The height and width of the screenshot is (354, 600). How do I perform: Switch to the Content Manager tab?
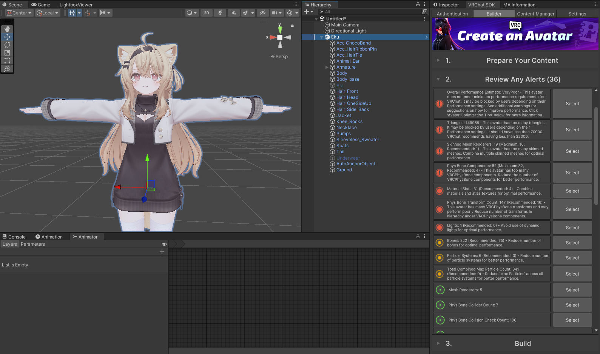tap(535, 14)
